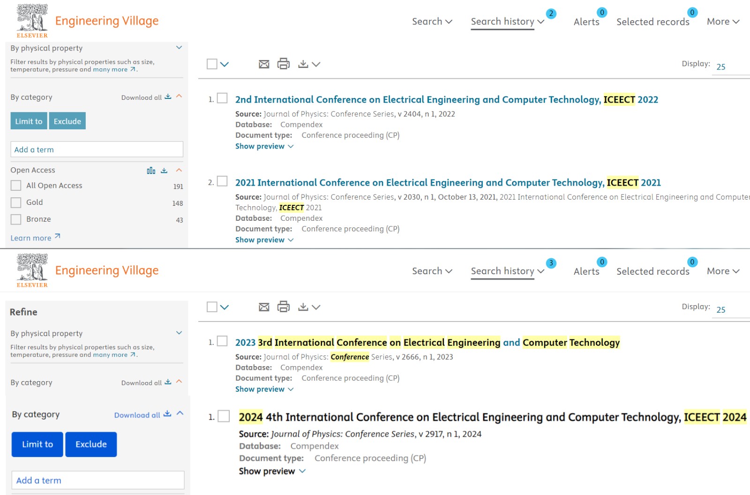
Task: Open the top Alerts menu item
Action: pyautogui.click(x=586, y=22)
